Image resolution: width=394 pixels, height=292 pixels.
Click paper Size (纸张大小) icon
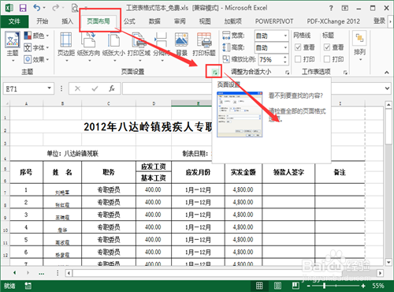tap(113, 47)
